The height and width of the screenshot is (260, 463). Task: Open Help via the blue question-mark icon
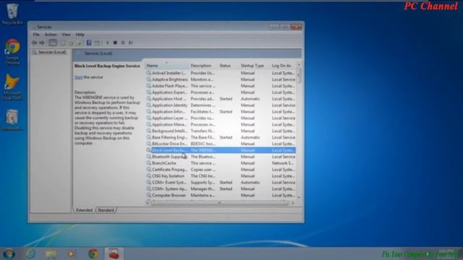[89, 43]
